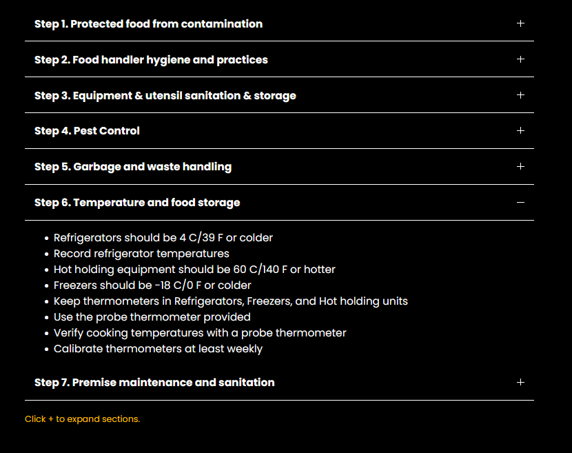The height and width of the screenshot is (453, 572).
Task: Click plus icon on Equipment & utensil row
Action: (x=520, y=95)
